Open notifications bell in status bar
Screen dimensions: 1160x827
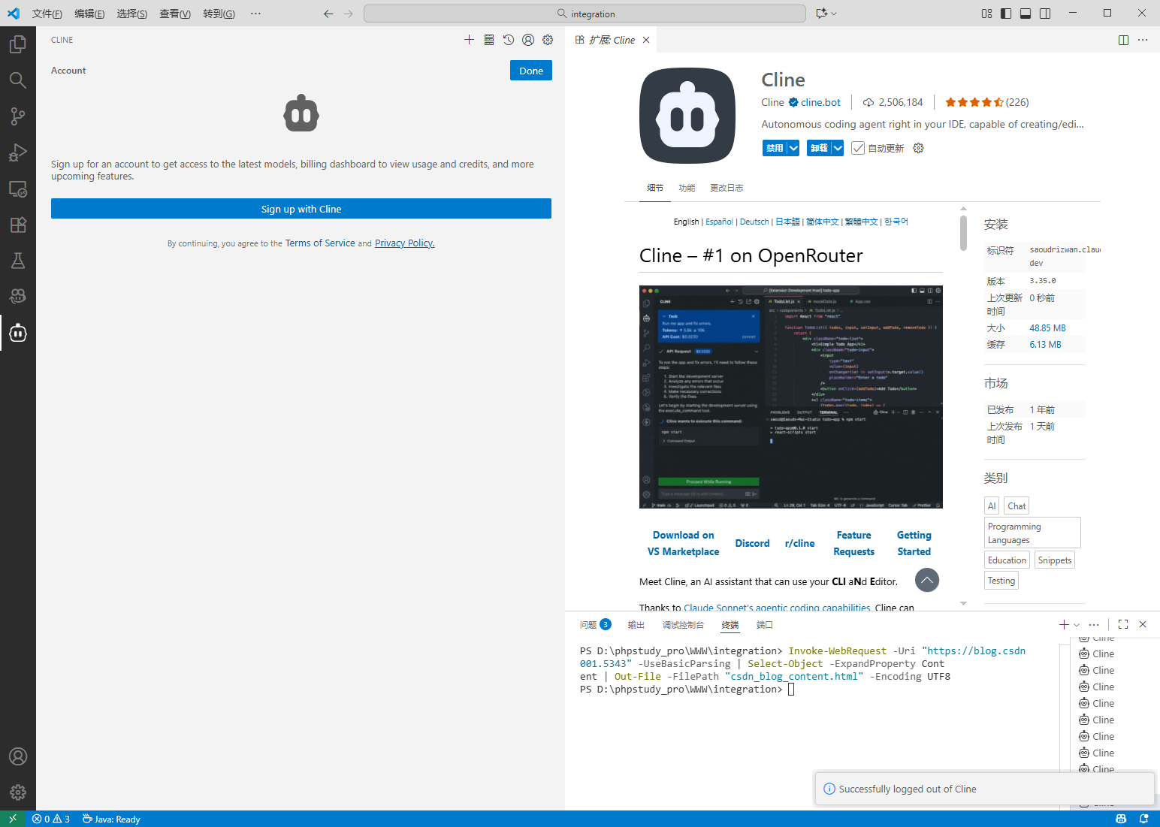tap(1143, 819)
